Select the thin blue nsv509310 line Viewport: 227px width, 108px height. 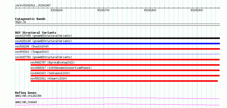pos(117,54)
